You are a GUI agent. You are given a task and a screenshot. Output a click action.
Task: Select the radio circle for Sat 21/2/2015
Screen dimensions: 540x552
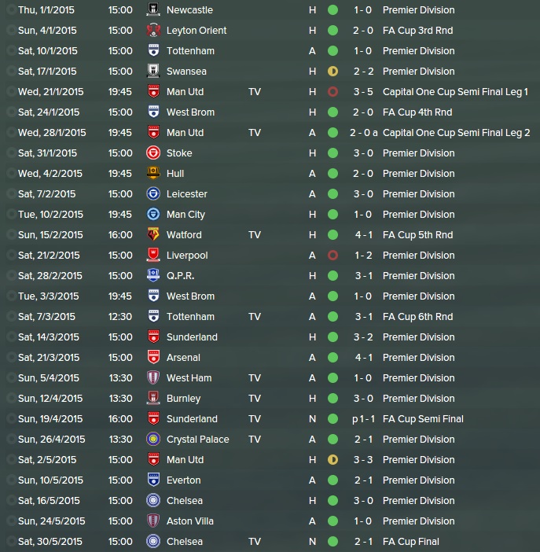pos(11,255)
